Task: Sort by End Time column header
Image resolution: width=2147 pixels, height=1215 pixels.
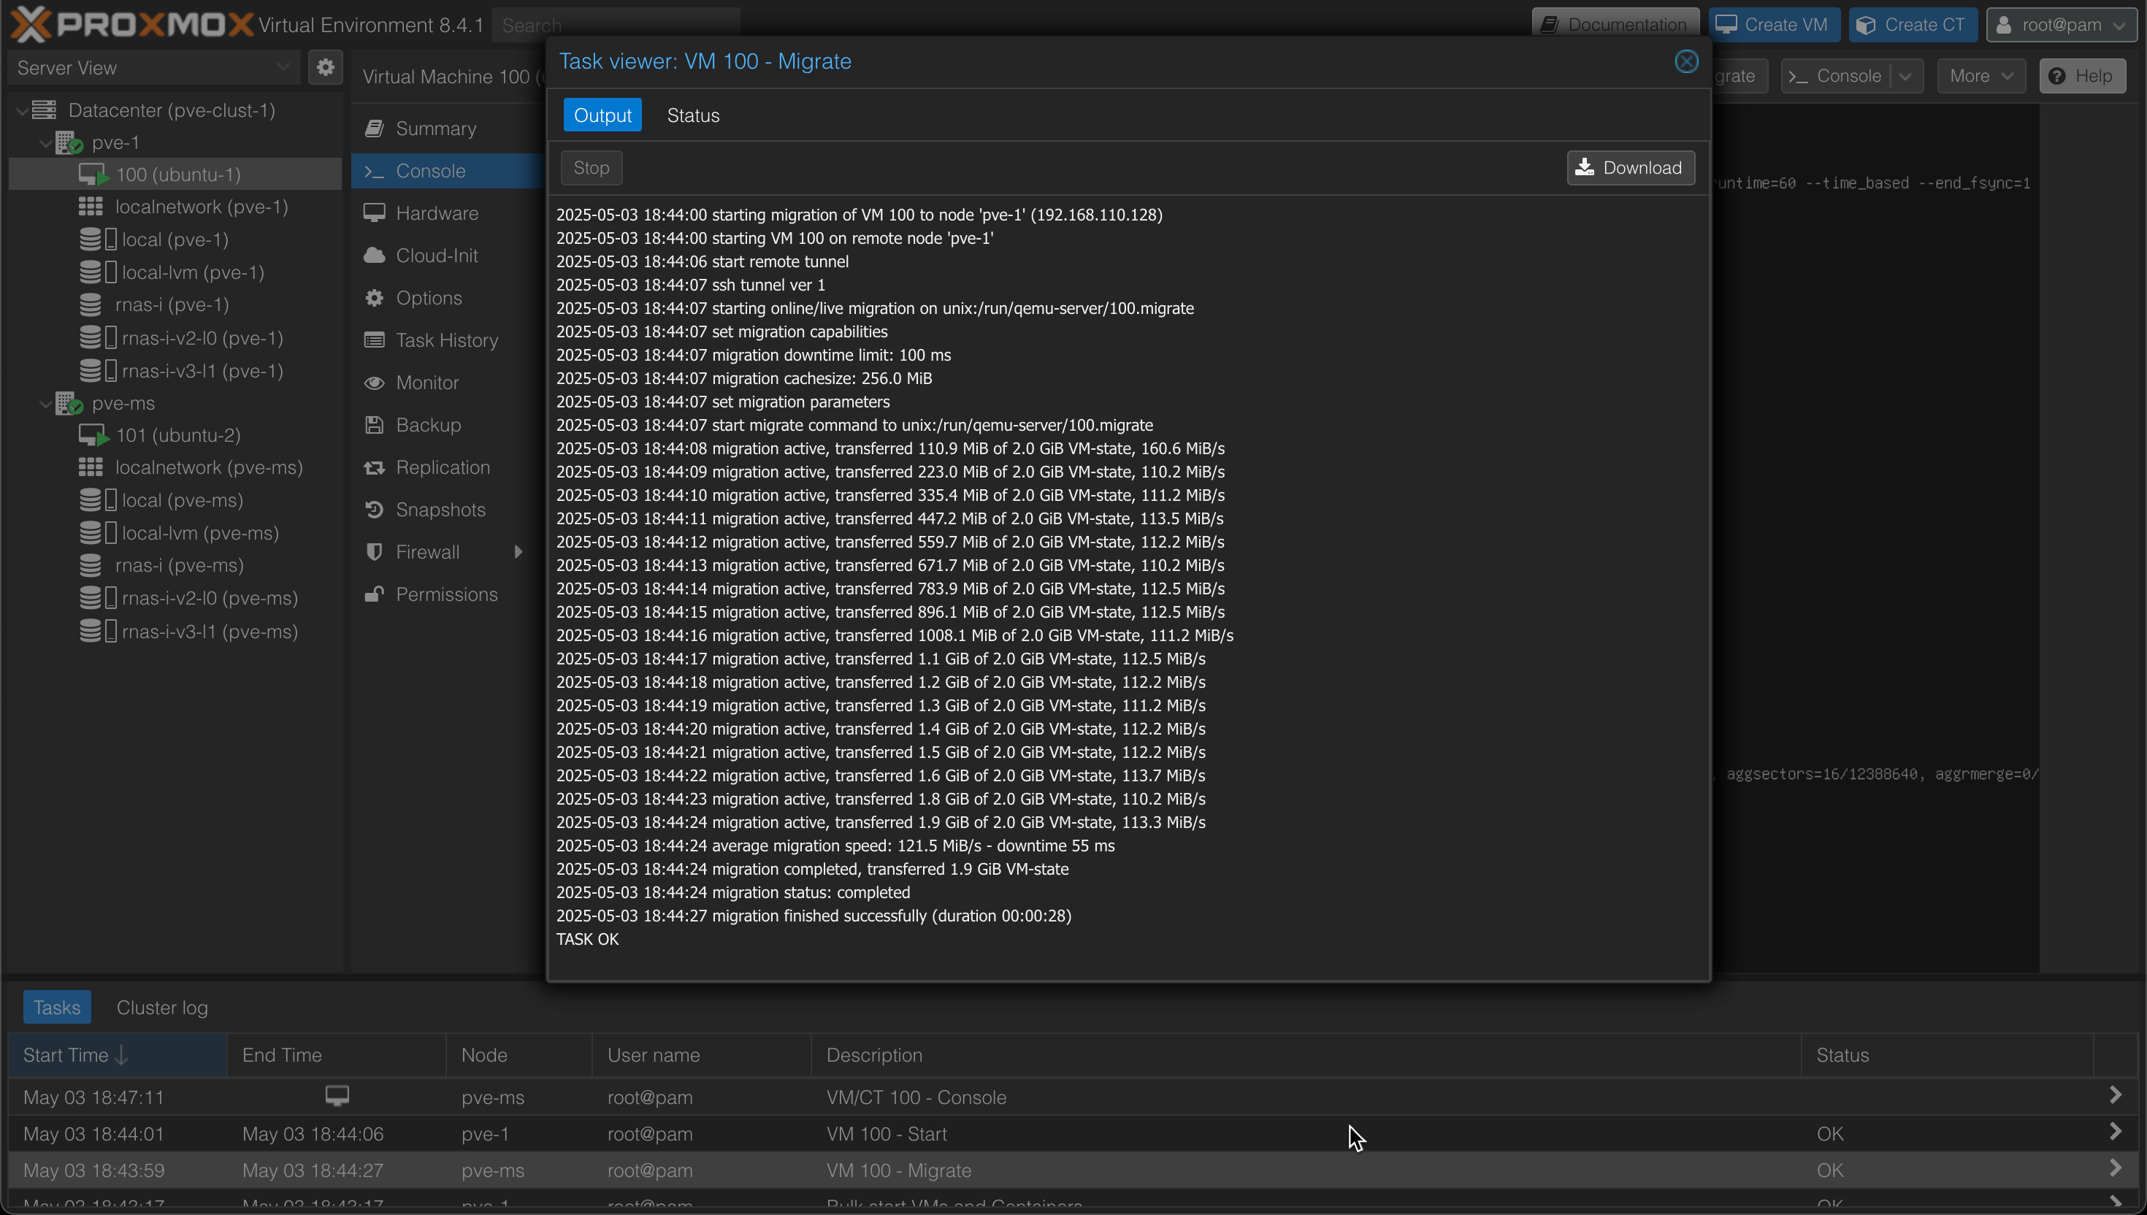Action: tap(336, 1055)
